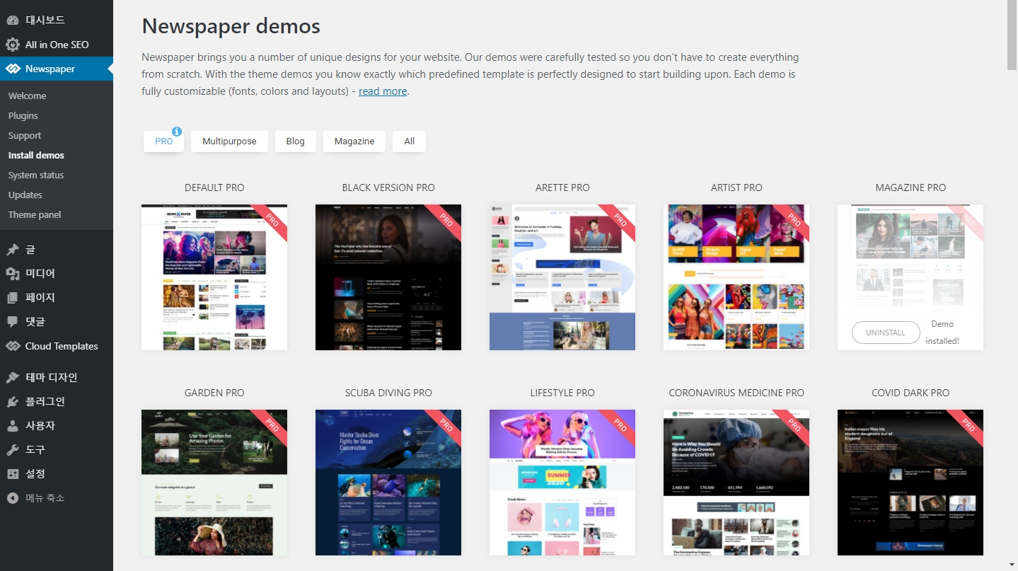The image size is (1018, 571).
Task: Click the dashboard gauge icon in the sidebar
Action: (13, 21)
